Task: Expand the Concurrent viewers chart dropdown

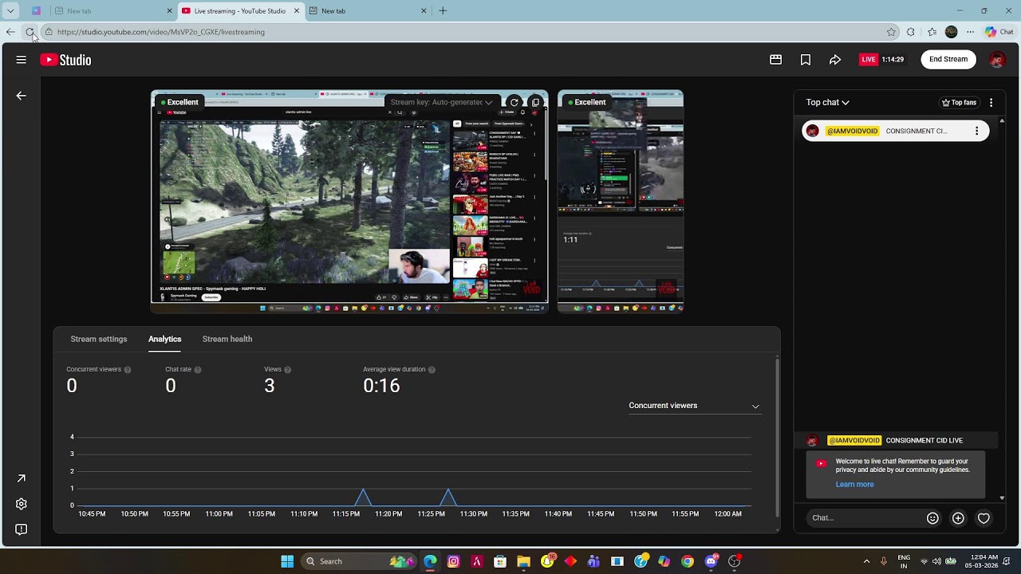Action: pyautogui.click(x=694, y=406)
